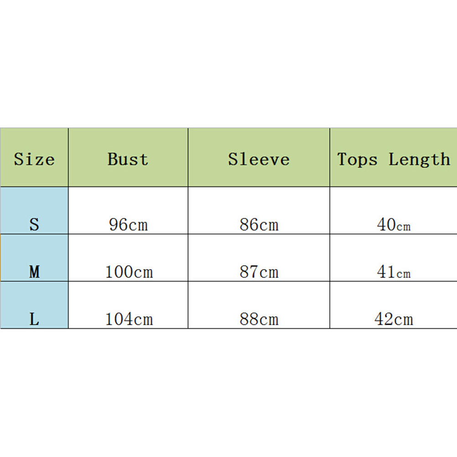Click the Sleeve column header

pyautogui.click(x=259, y=159)
